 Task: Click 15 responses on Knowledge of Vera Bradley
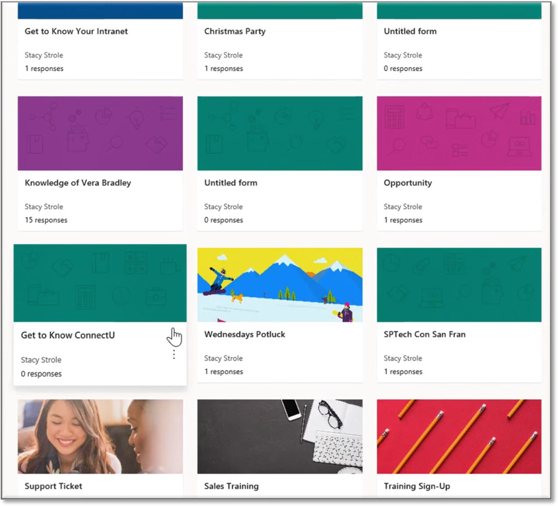46,220
